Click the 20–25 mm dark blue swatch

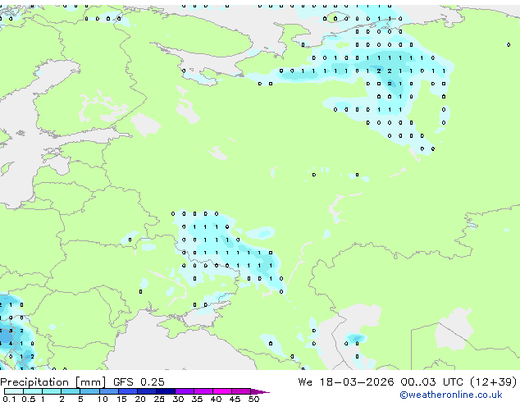(x=147, y=391)
